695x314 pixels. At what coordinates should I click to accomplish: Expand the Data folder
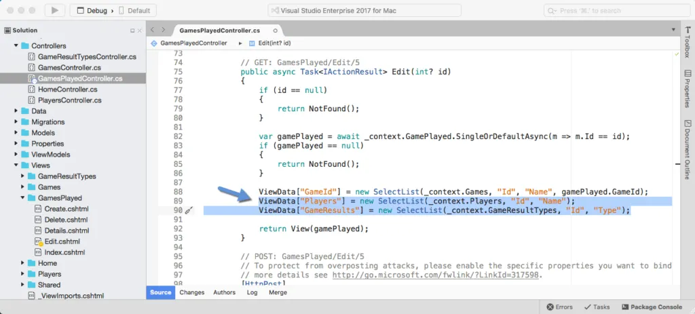[x=16, y=111]
